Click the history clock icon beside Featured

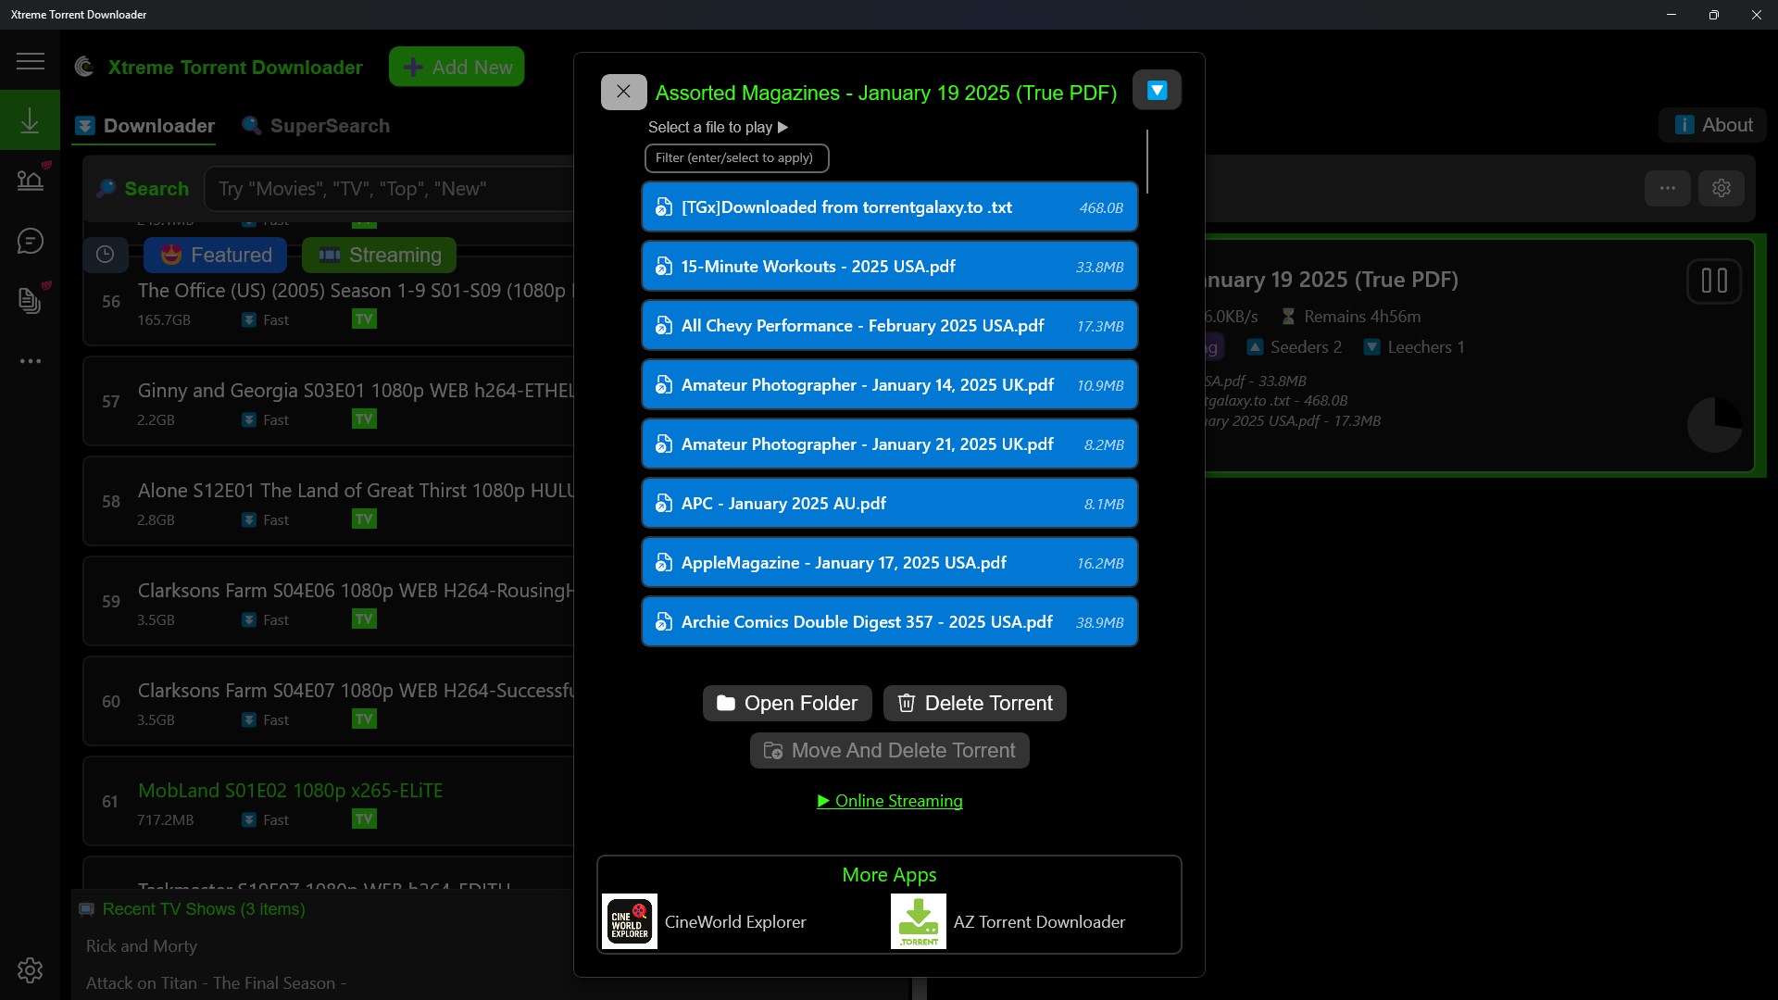[106, 255]
